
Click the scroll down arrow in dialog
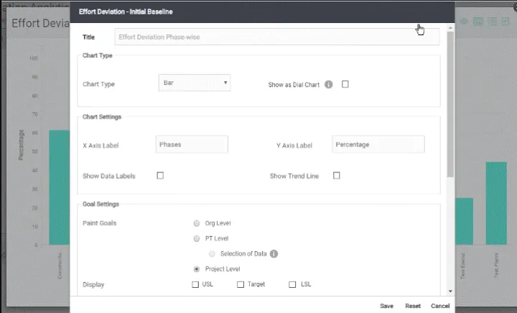[450, 291]
